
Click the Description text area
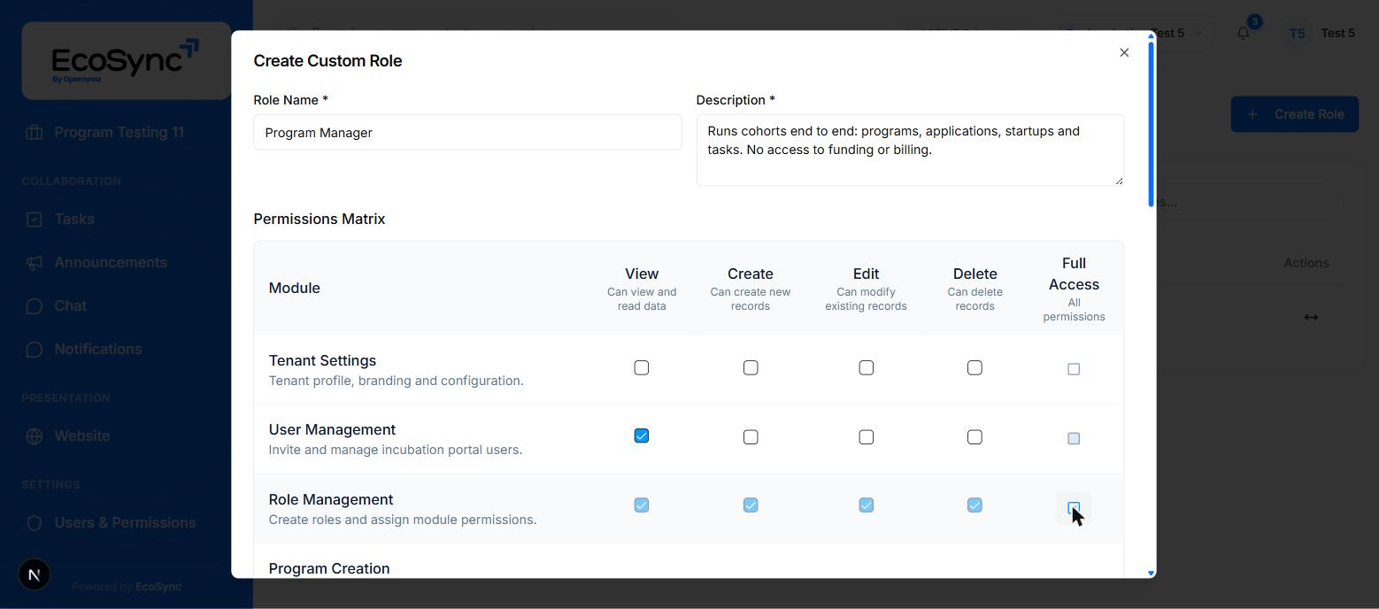click(x=910, y=150)
